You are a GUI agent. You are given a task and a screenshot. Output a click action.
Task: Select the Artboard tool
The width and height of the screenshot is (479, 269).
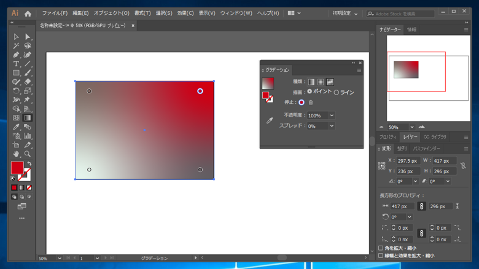16,145
